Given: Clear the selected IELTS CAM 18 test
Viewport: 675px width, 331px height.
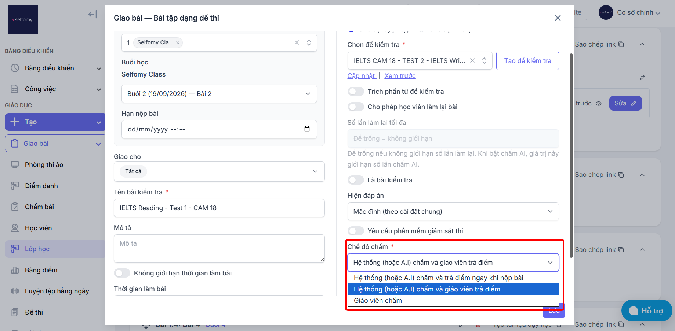Looking at the screenshot, I should tap(472, 61).
